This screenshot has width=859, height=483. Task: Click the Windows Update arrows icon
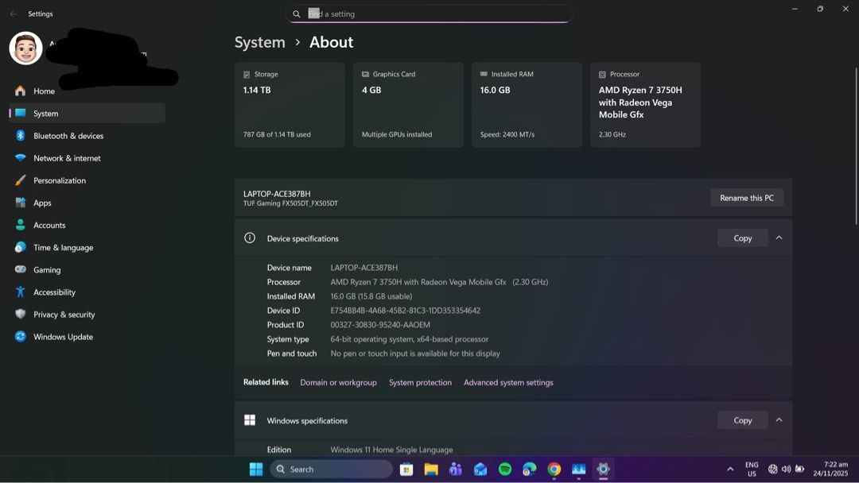[x=20, y=337]
